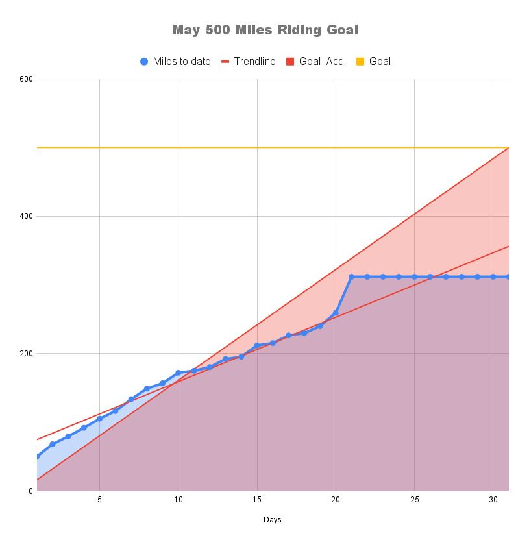Click the 'Days' horizontal axis title
This screenshot has height=551, width=529.
(272, 520)
